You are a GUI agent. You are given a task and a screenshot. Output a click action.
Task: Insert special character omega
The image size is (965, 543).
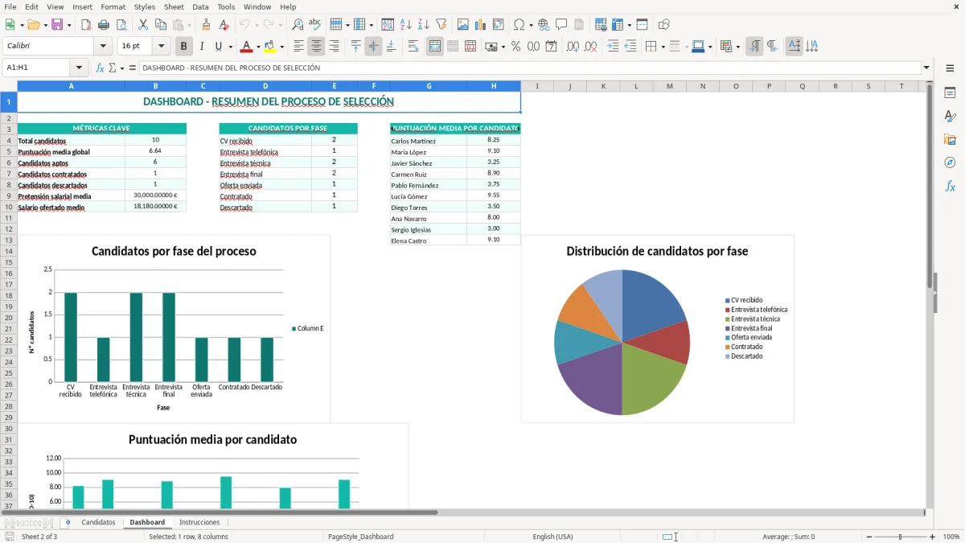[x=519, y=25]
